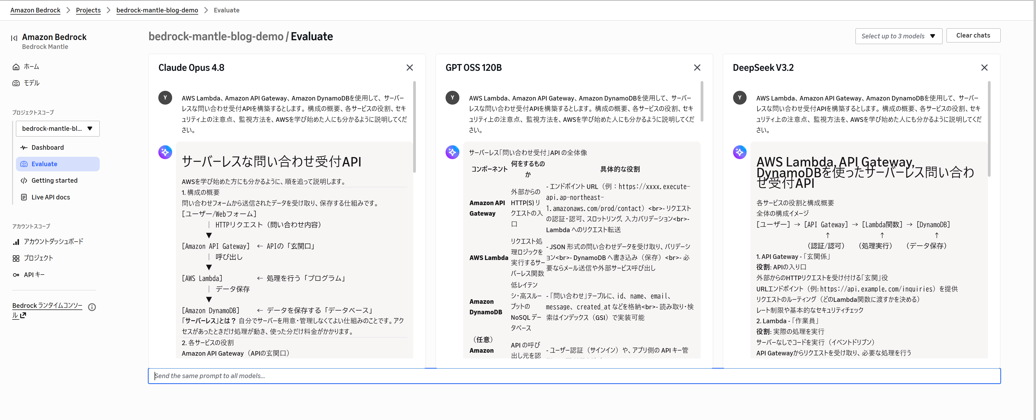The height and width of the screenshot is (420, 1036).
Task: Click the GPT OSS 120B panel scrollbar
Action: (x=701, y=101)
